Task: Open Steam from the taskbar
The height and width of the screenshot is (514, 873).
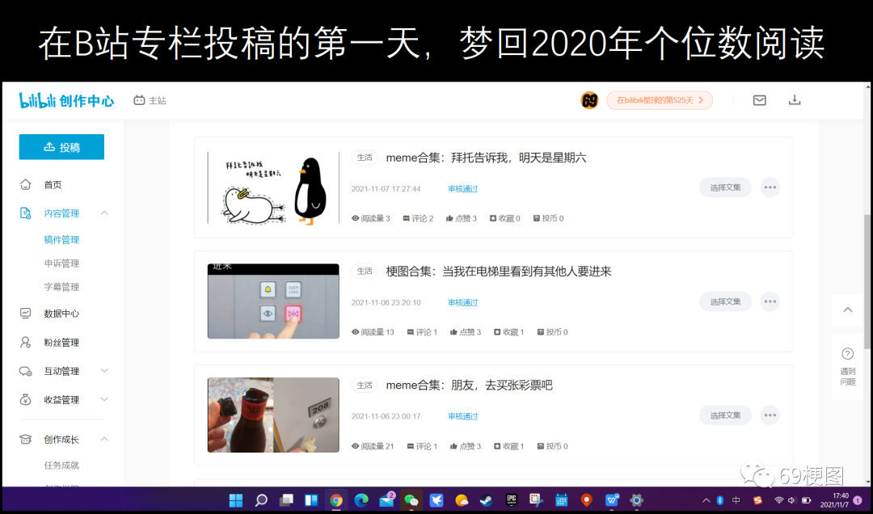Action: [486, 500]
